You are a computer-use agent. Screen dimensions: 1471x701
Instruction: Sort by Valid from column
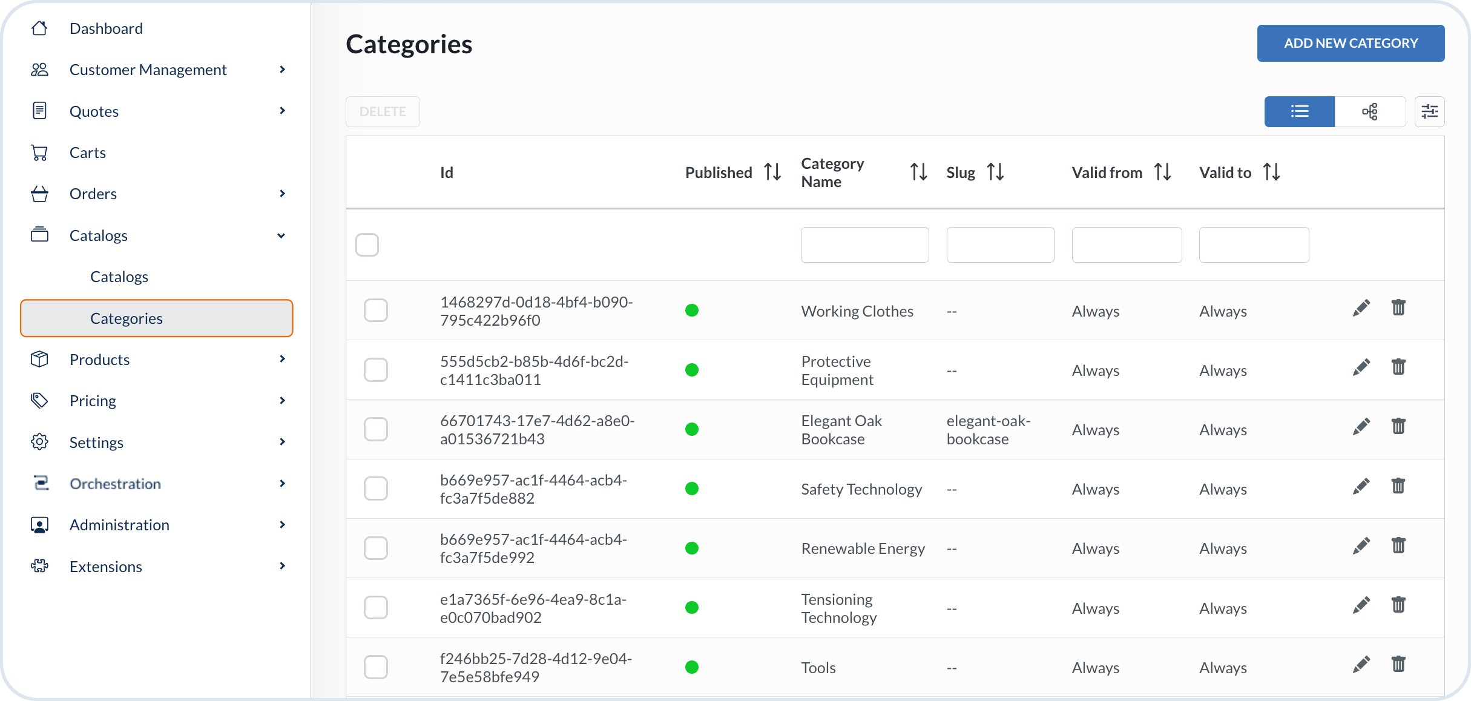[1162, 173]
